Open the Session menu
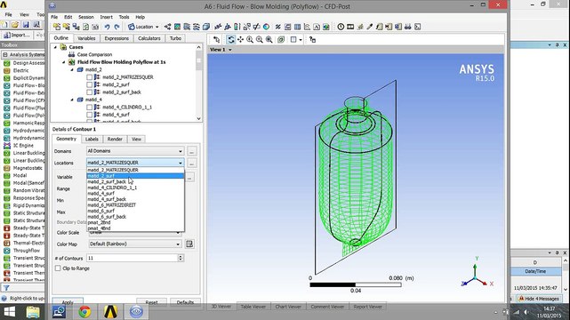This screenshot has width=570, height=320. [x=86, y=17]
